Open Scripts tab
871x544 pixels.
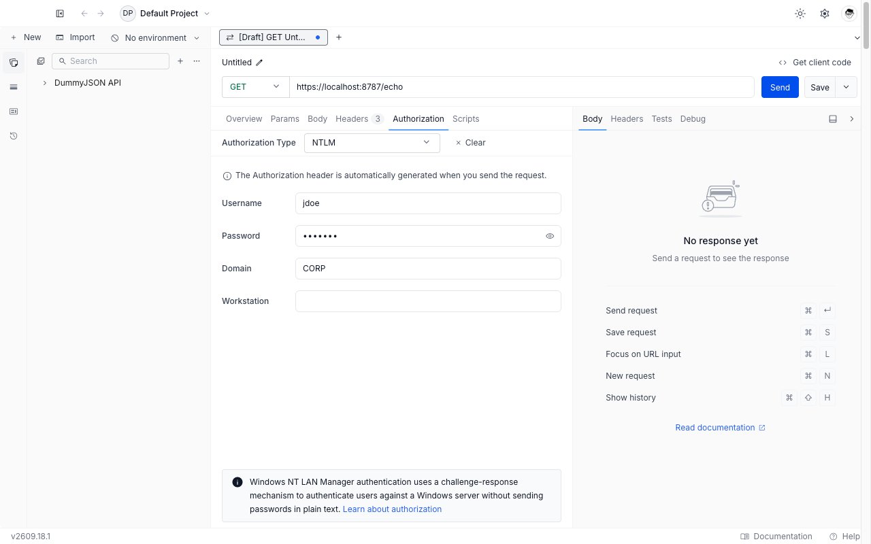point(466,119)
